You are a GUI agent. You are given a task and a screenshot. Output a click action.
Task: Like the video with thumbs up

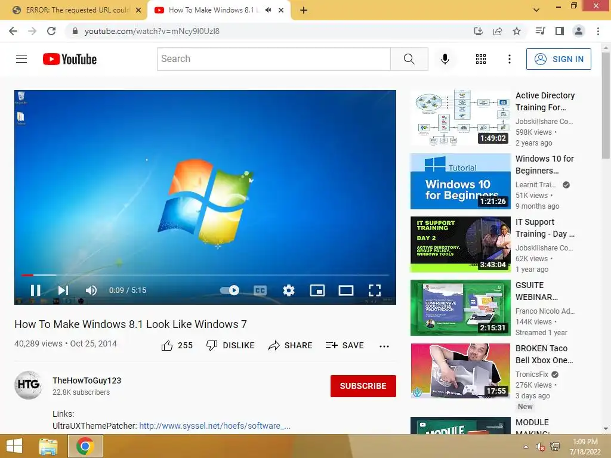click(177, 345)
